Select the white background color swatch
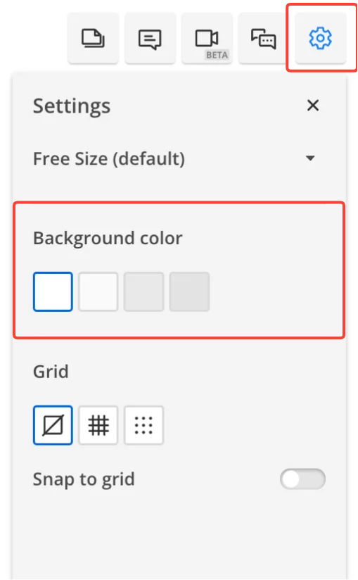The image size is (358, 580). coord(53,291)
